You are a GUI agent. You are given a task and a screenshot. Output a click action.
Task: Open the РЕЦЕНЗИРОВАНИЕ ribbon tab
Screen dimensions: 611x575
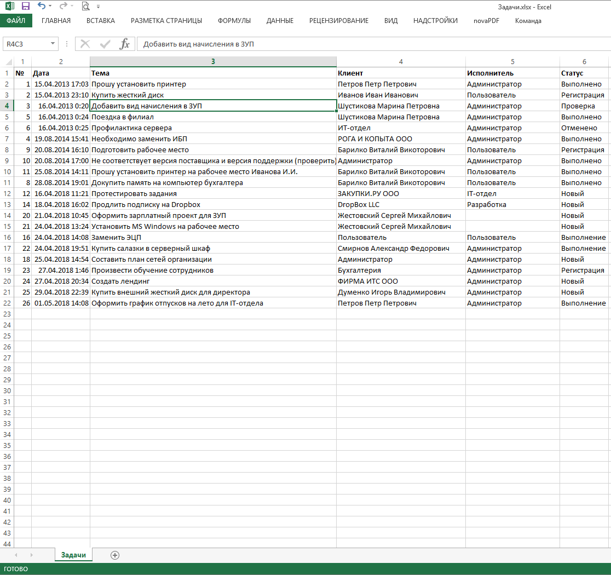(x=338, y=21)
